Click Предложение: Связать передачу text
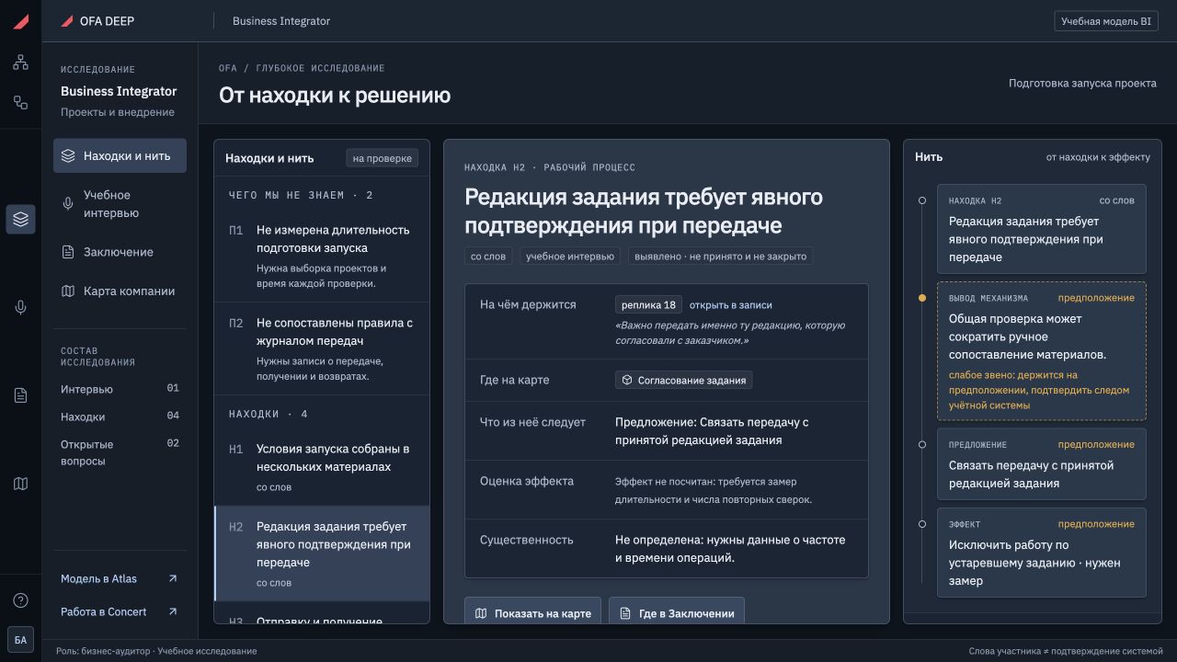 click(712, 431)
